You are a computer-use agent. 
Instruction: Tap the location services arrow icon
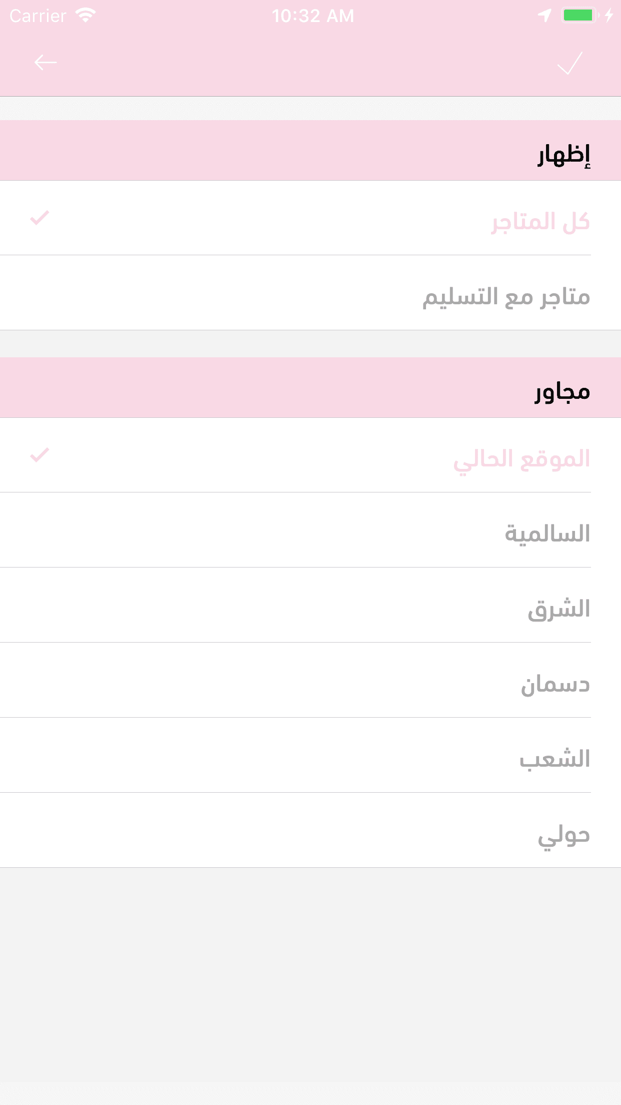tap(544, 16)
